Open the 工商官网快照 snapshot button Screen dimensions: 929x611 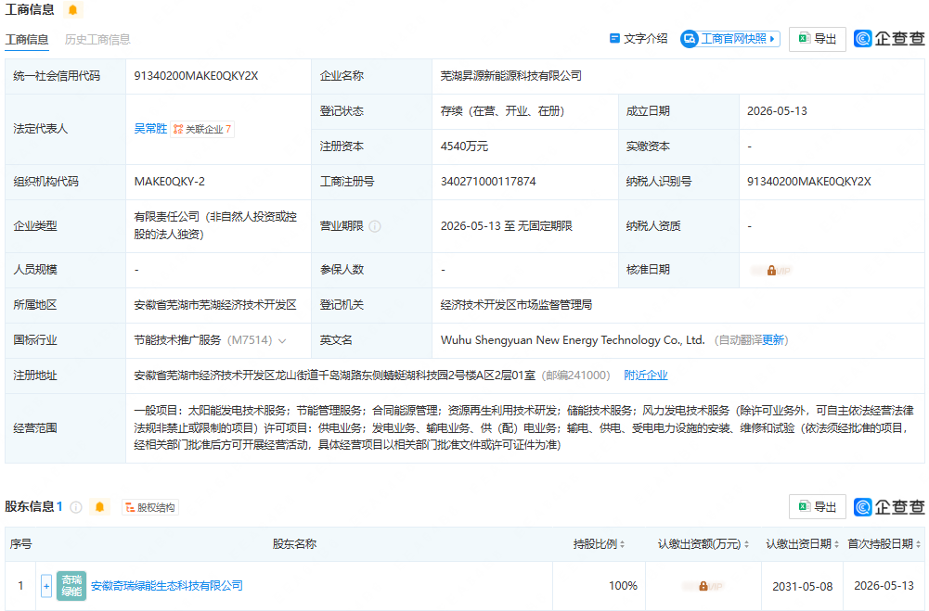(x=729, y=39)
